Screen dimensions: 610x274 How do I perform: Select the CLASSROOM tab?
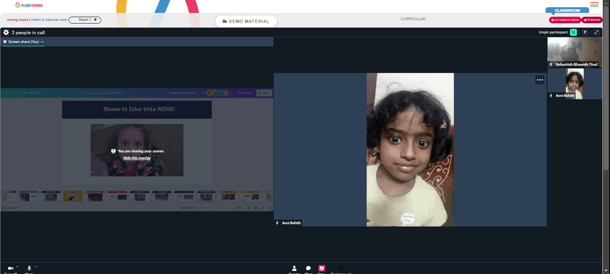tap(567, 10)
